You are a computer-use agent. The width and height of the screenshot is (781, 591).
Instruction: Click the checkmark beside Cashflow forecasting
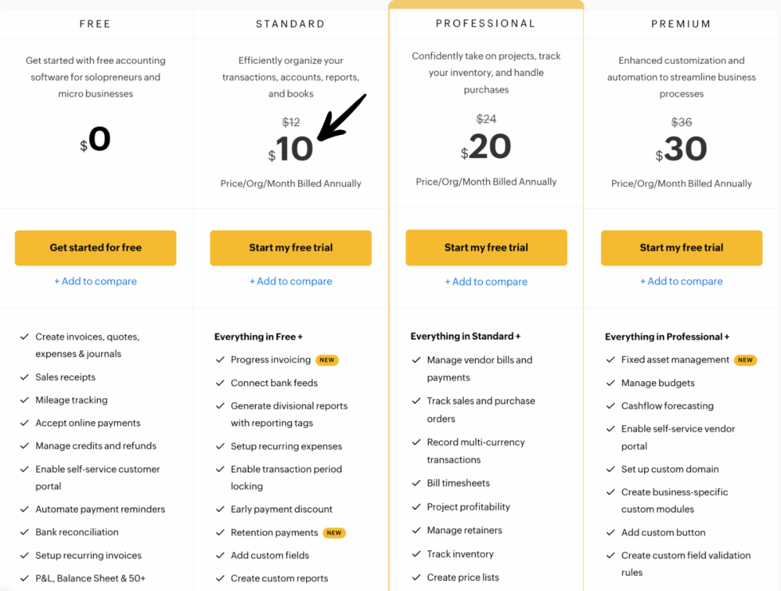tap(612, 406)
